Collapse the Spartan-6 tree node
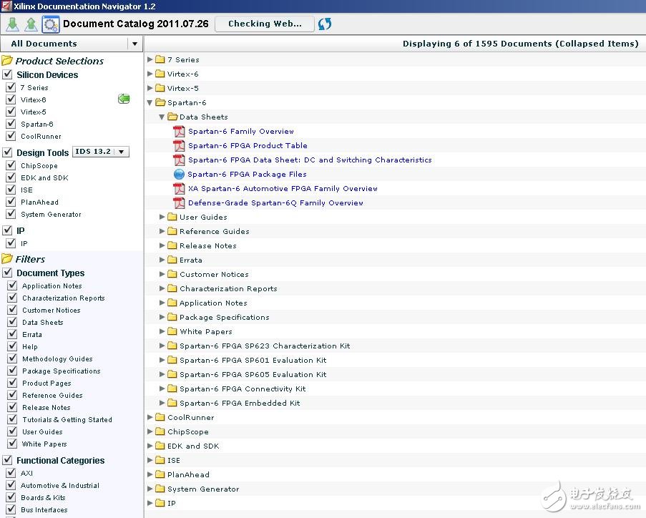 (x=150, y=103)
